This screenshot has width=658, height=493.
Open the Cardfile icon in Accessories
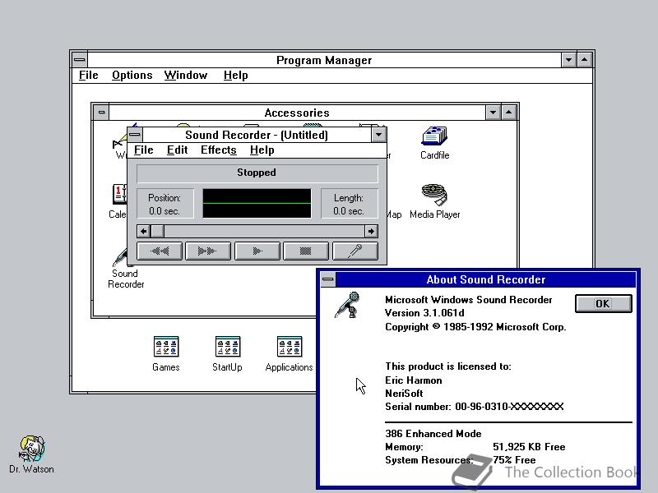[435, 142]
